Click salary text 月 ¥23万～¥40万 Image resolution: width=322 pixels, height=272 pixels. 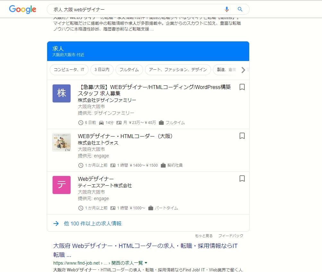[140, 123]
